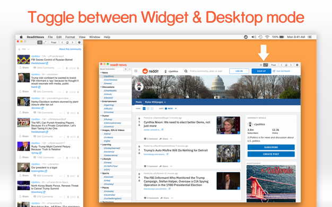
Task: Go to home in desktop window toolbar
Action: pyautogui.click(x=286, y=65)
